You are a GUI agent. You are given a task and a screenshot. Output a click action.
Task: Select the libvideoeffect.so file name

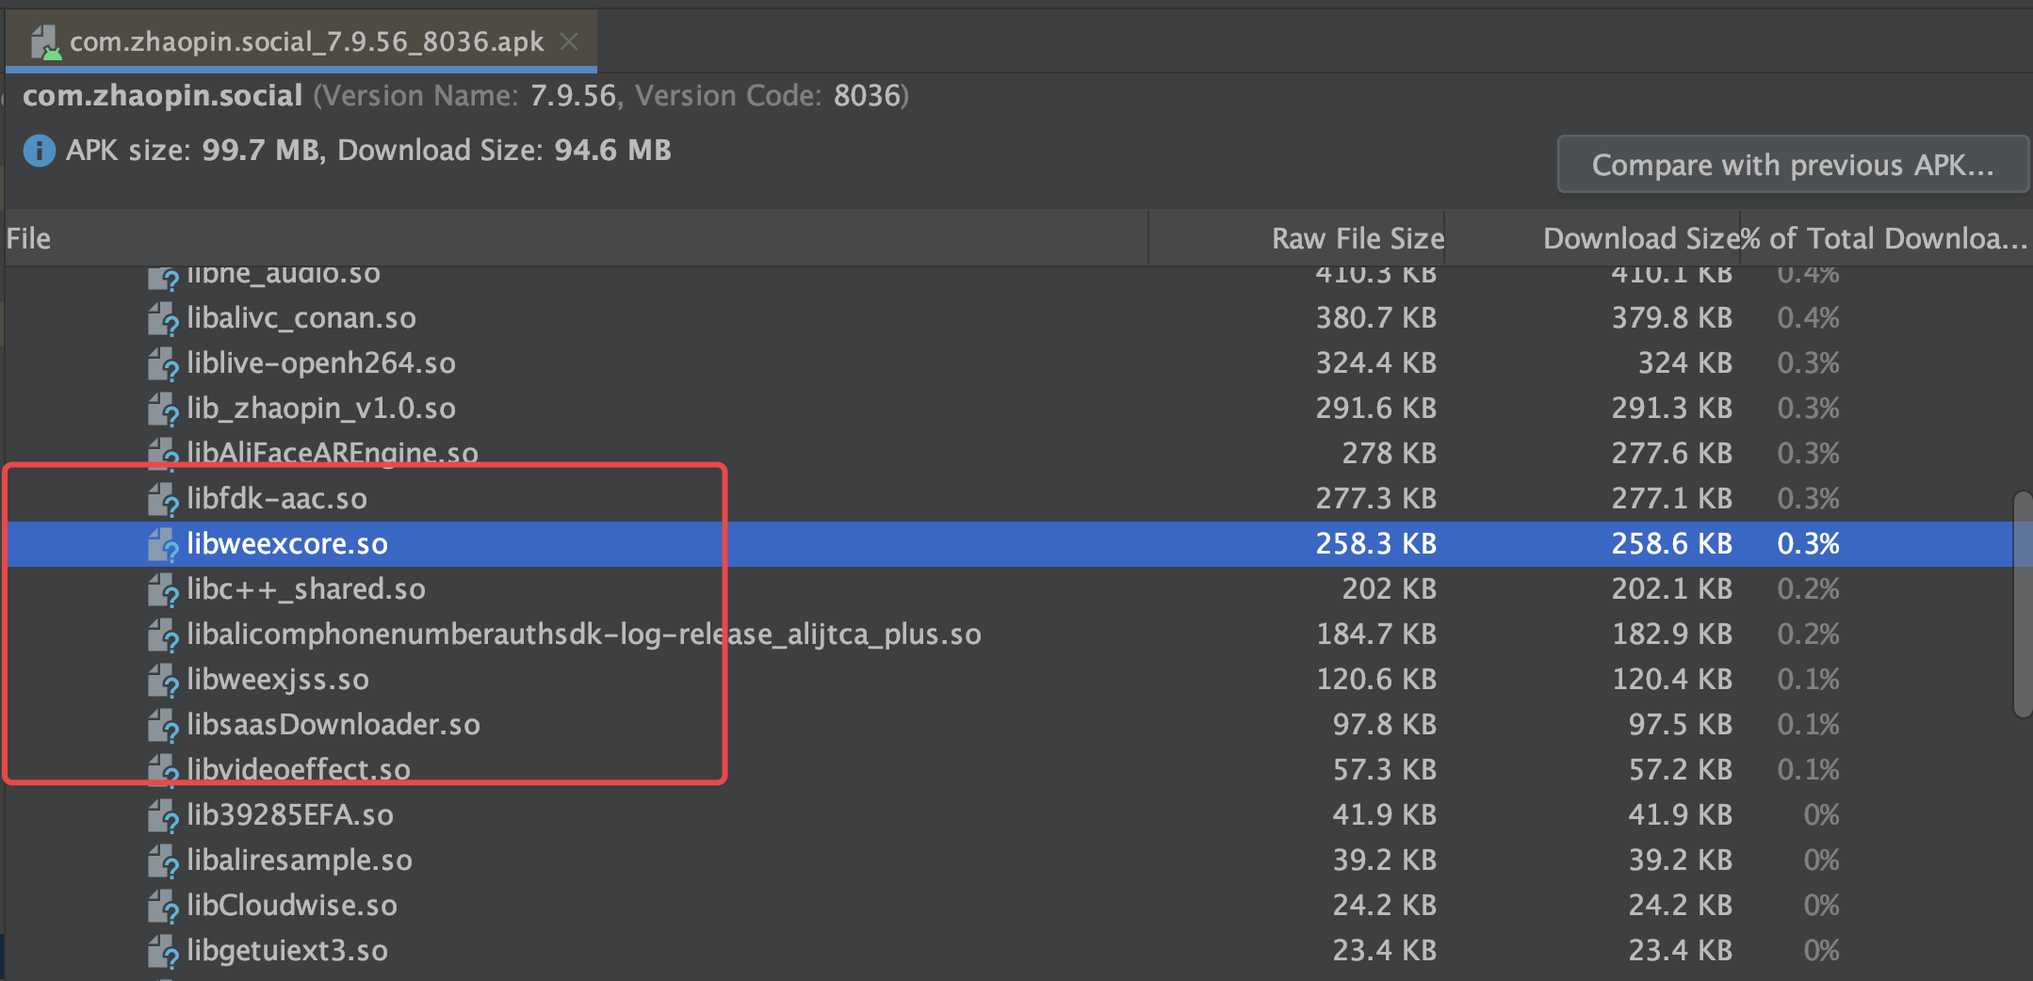pyautogui.click(x=299, y=770)
